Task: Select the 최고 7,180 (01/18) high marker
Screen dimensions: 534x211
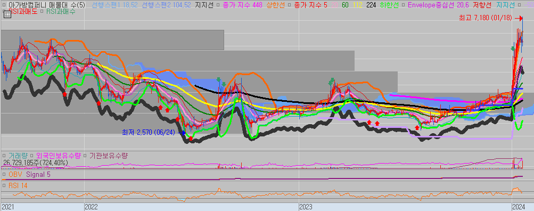Action: tap(486, 18)
